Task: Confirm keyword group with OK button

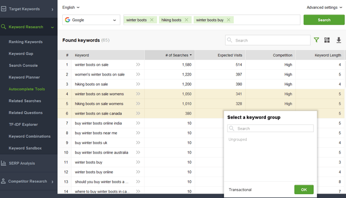Action: tap(304, 190)
